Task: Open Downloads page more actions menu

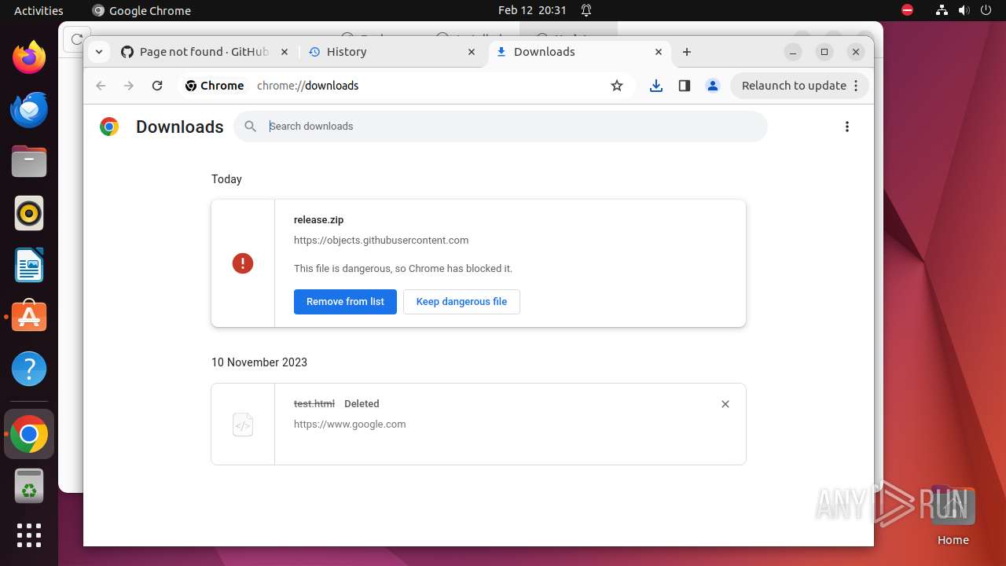Action: pyautogui.click(x=847, y=127)
